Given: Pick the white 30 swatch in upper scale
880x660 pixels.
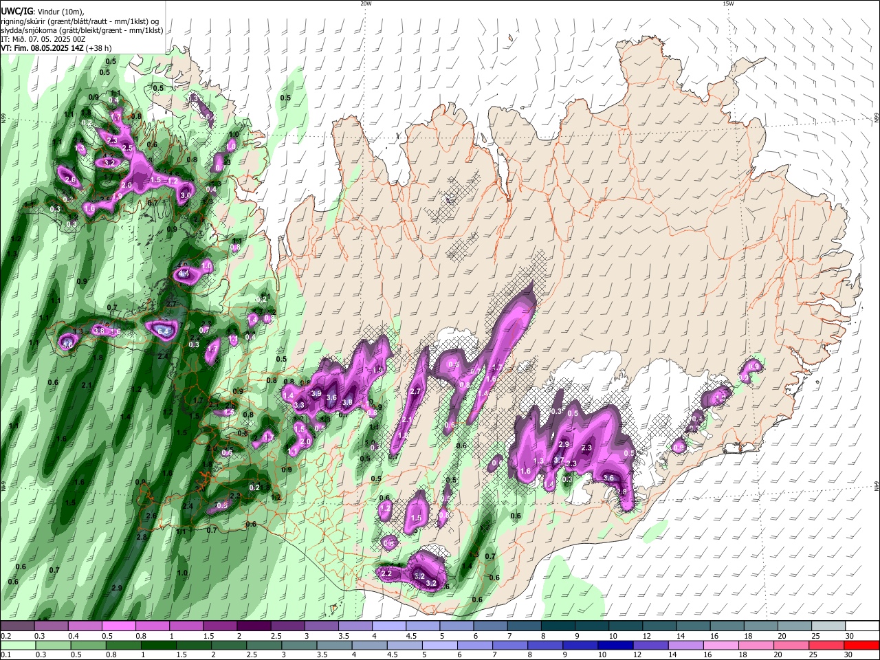Looking at the screenshot, I should pos(862,626).
